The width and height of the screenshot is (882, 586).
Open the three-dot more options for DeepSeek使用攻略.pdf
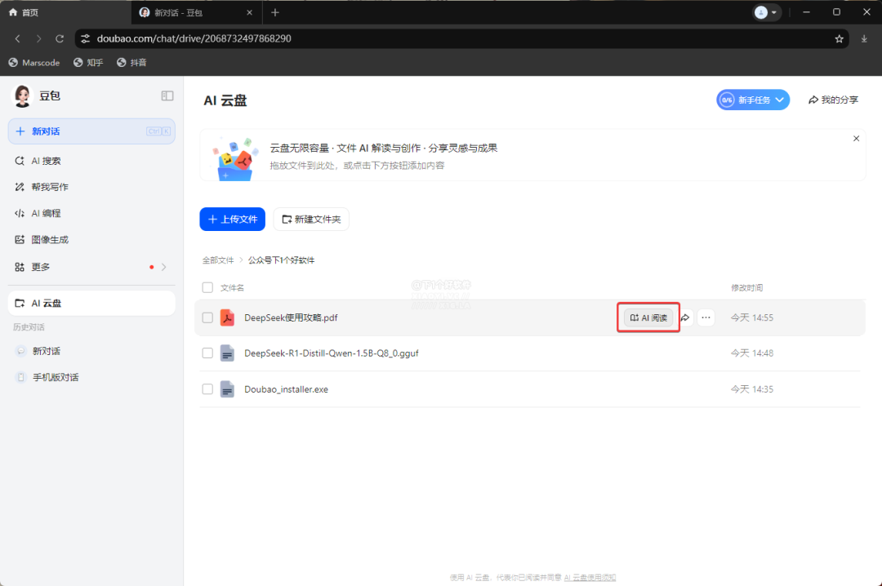tap(706, 317)
